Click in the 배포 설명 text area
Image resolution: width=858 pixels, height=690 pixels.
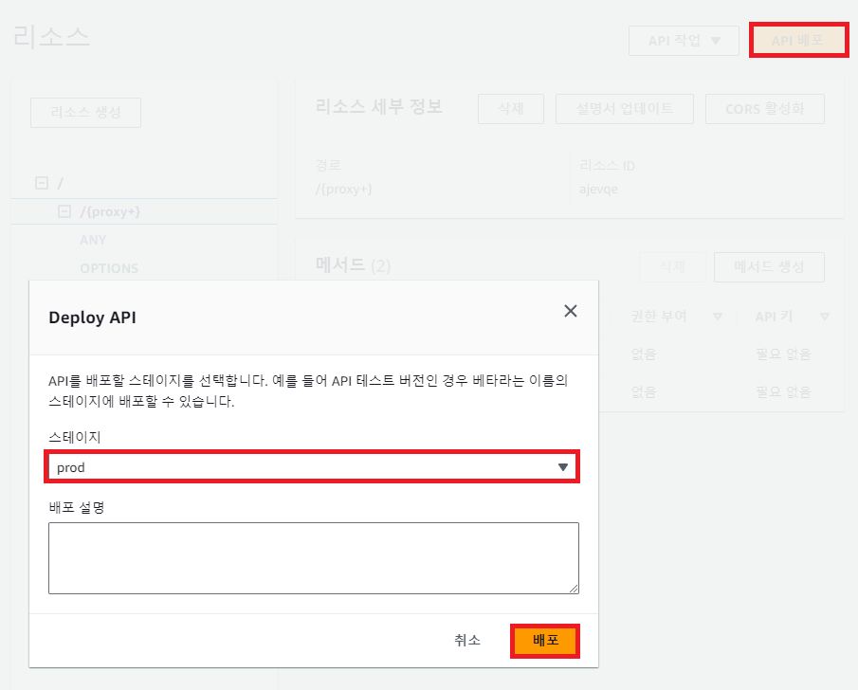pyautogui.click(x=314, y=557)
